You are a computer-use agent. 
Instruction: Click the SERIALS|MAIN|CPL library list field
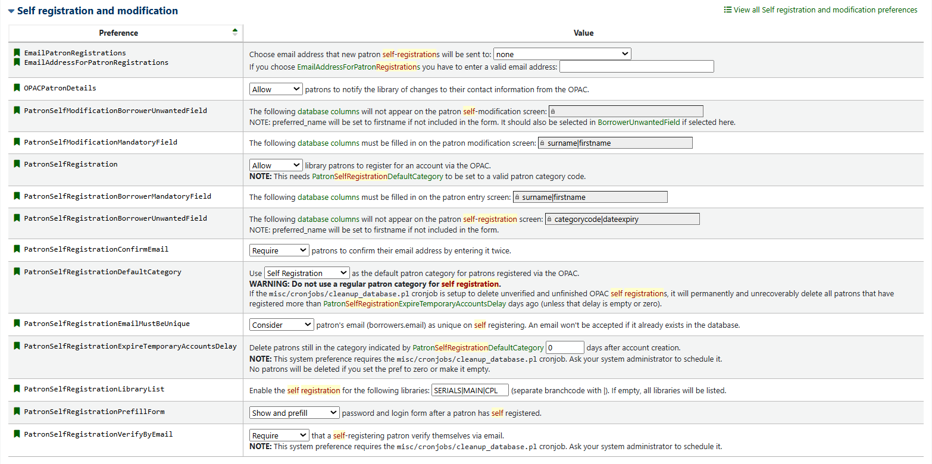pos(470,390)
